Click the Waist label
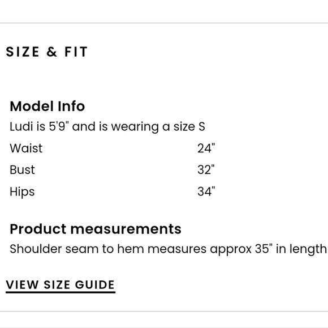The image size is (328, 328). tap(26, 148)
